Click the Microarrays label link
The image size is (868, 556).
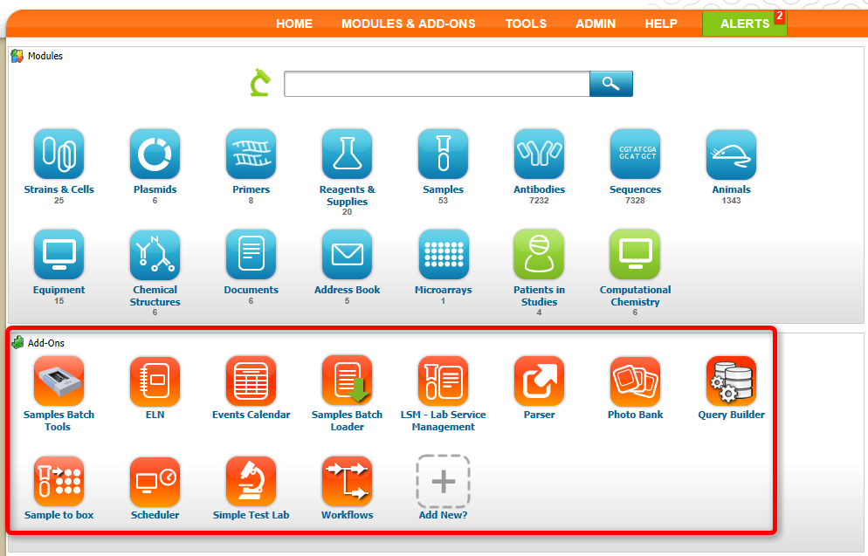coord(443,289)
